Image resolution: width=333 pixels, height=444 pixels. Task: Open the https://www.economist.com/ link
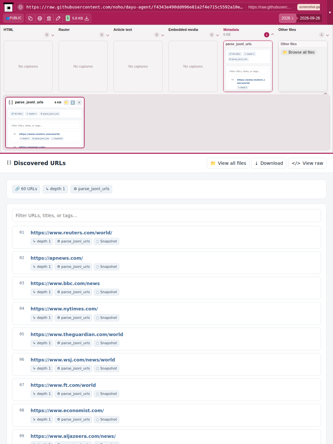(x=67, y=411)
